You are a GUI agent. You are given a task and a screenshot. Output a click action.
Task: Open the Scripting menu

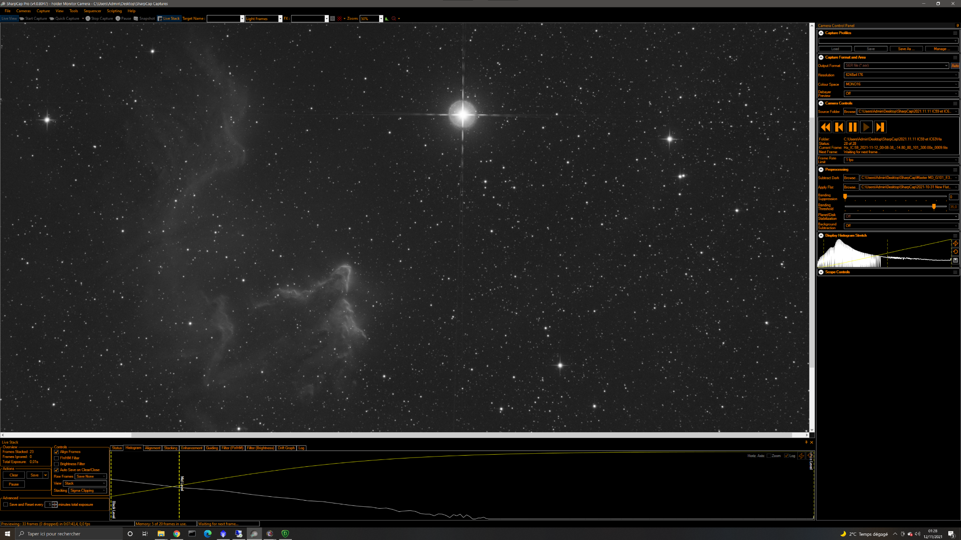tap(114, 11)
